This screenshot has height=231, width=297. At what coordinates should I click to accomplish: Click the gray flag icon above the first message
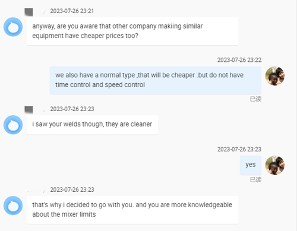[x=29, y=12]
